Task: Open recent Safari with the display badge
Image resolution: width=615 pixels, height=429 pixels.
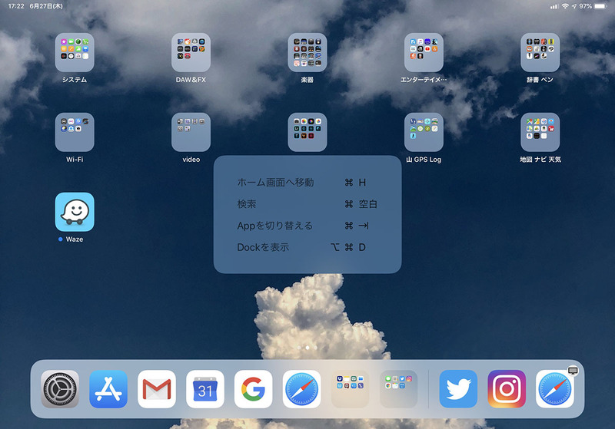Action: tap(554, 389)
